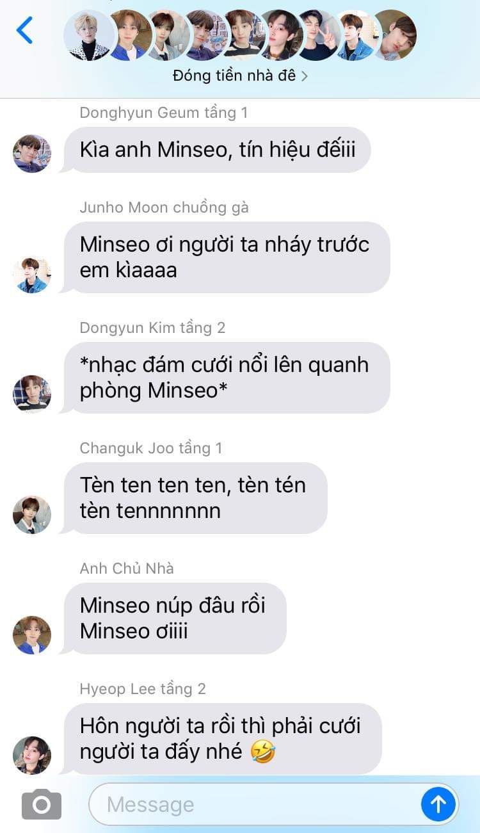Open the camera icon beside message field

point(42,804)
